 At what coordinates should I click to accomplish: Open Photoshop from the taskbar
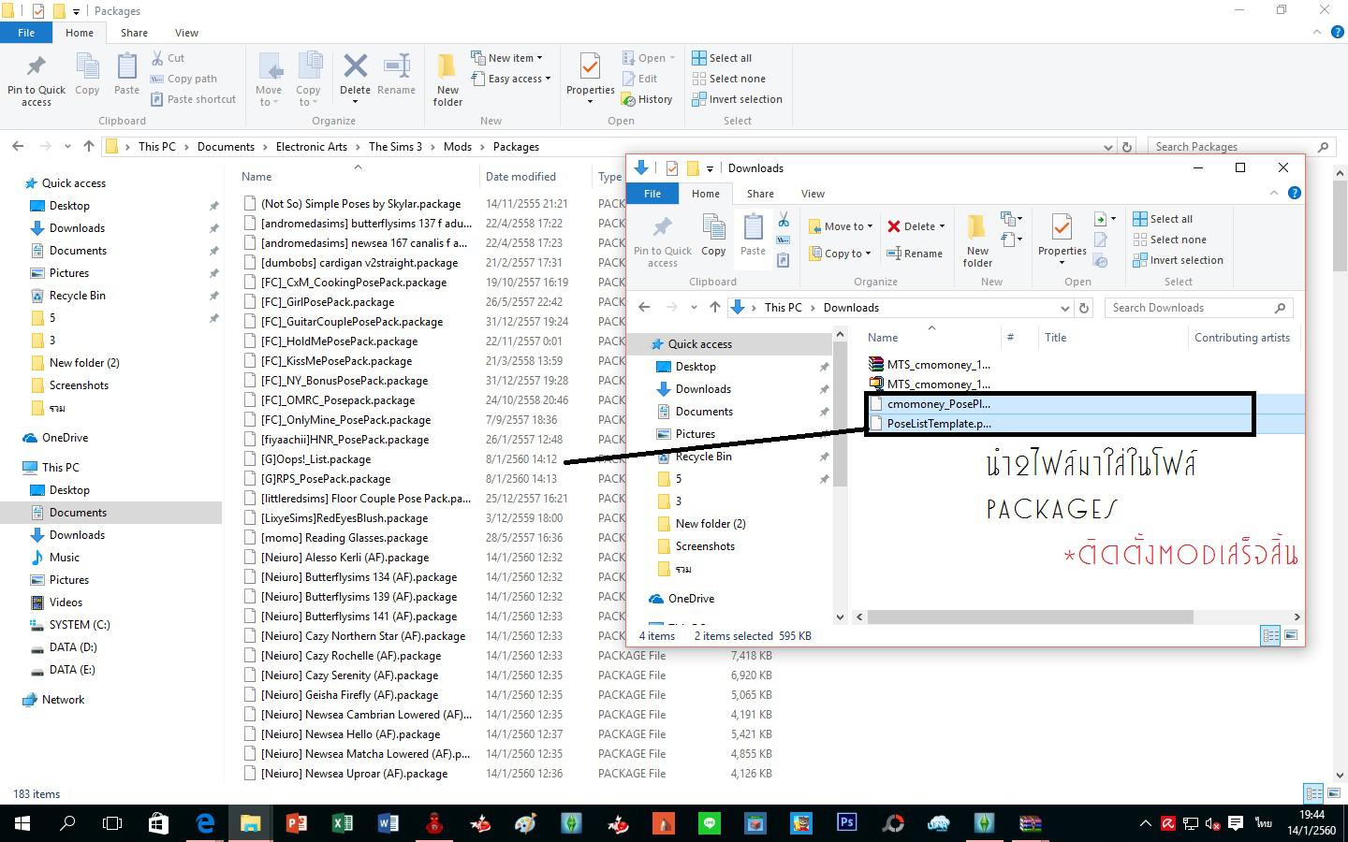[846, 823]
